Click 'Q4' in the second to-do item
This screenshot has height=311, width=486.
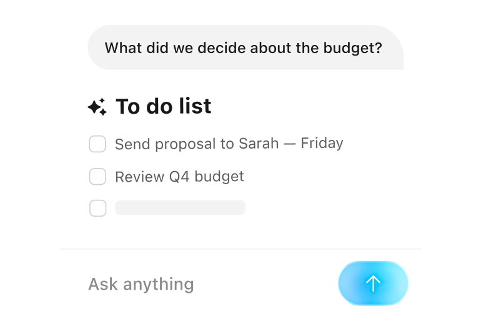click(x=179, y=177)
